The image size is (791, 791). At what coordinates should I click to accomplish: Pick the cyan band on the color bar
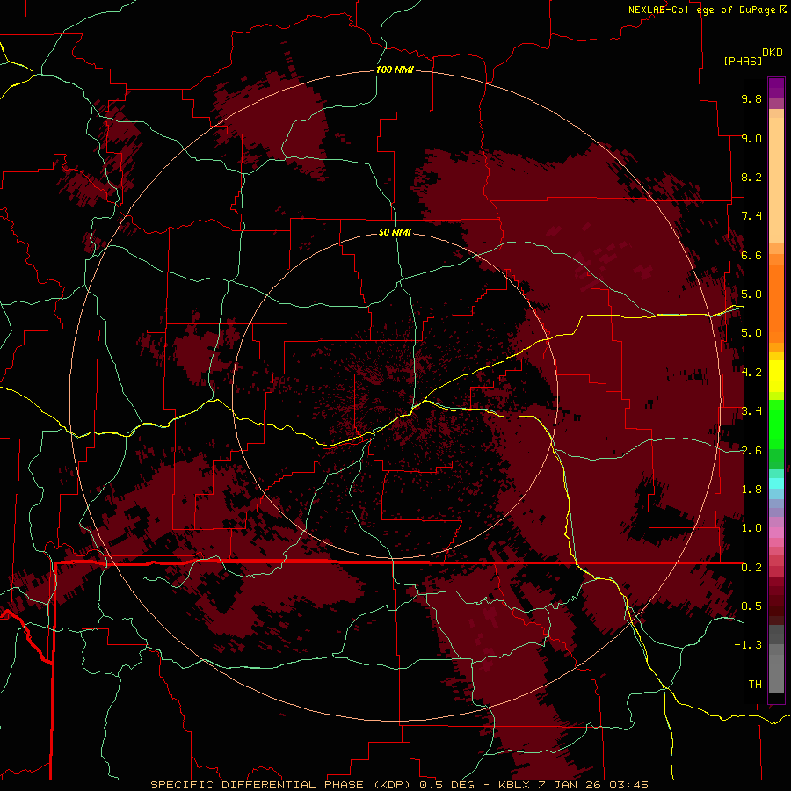[776, 483]
